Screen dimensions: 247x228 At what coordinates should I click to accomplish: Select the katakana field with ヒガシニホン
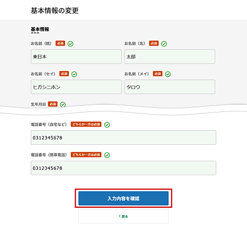point(76,87)
